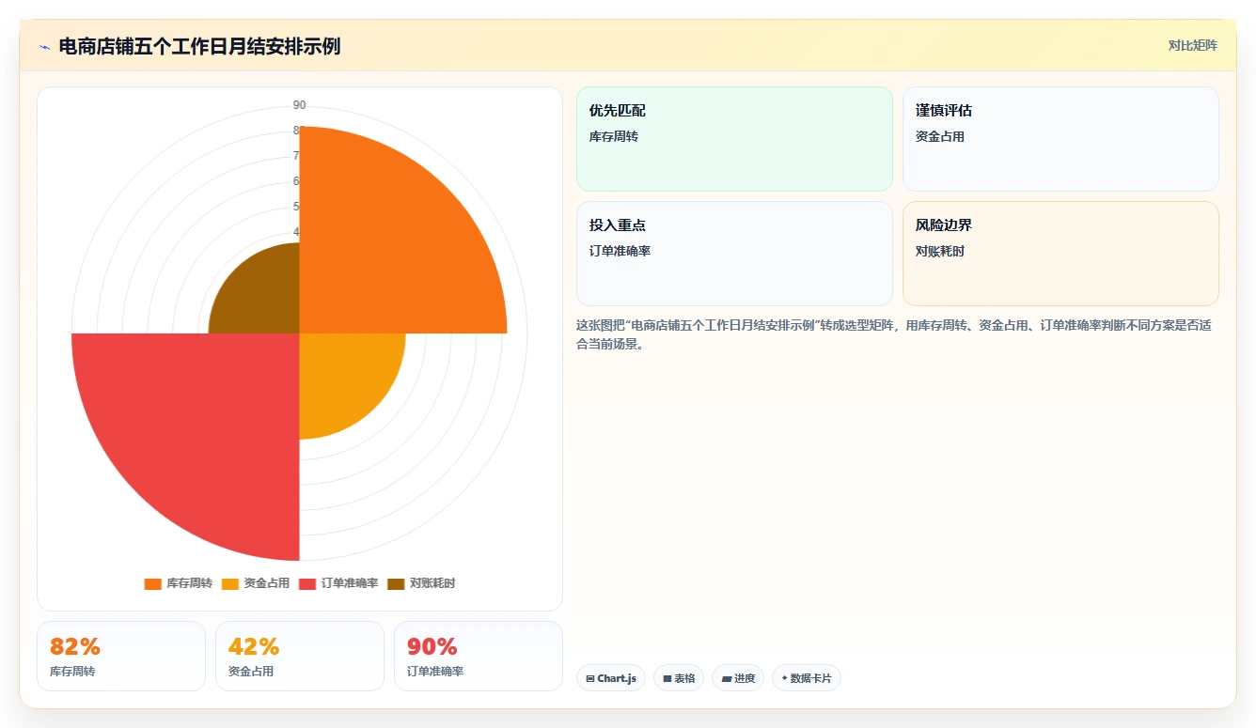The width and height of the screenshot is (1256, 728).
Task: Select the 42% 资金占用 stat card
Action: [300, 656]
